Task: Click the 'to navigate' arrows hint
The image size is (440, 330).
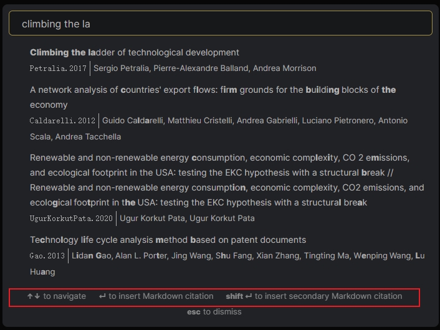Action: (57, 296)
